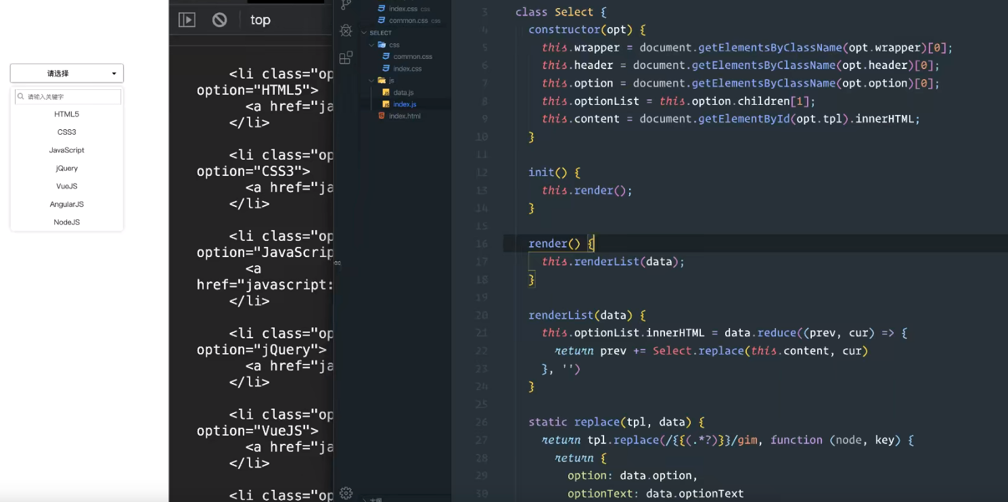Choose the VueJS option in dropdown list
Image resolution: width=1008 pixels, height=502 pixels.
(x=67, y=186)
